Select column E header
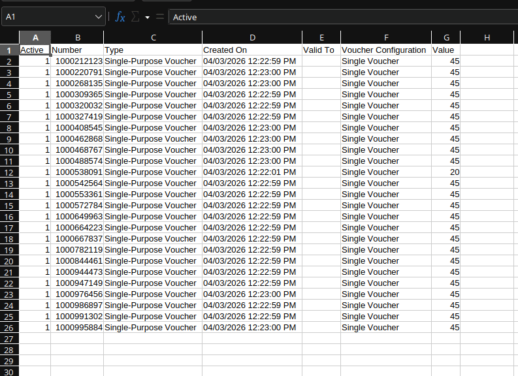The width and height of the screenshot is (518, 376). [321, 38]
